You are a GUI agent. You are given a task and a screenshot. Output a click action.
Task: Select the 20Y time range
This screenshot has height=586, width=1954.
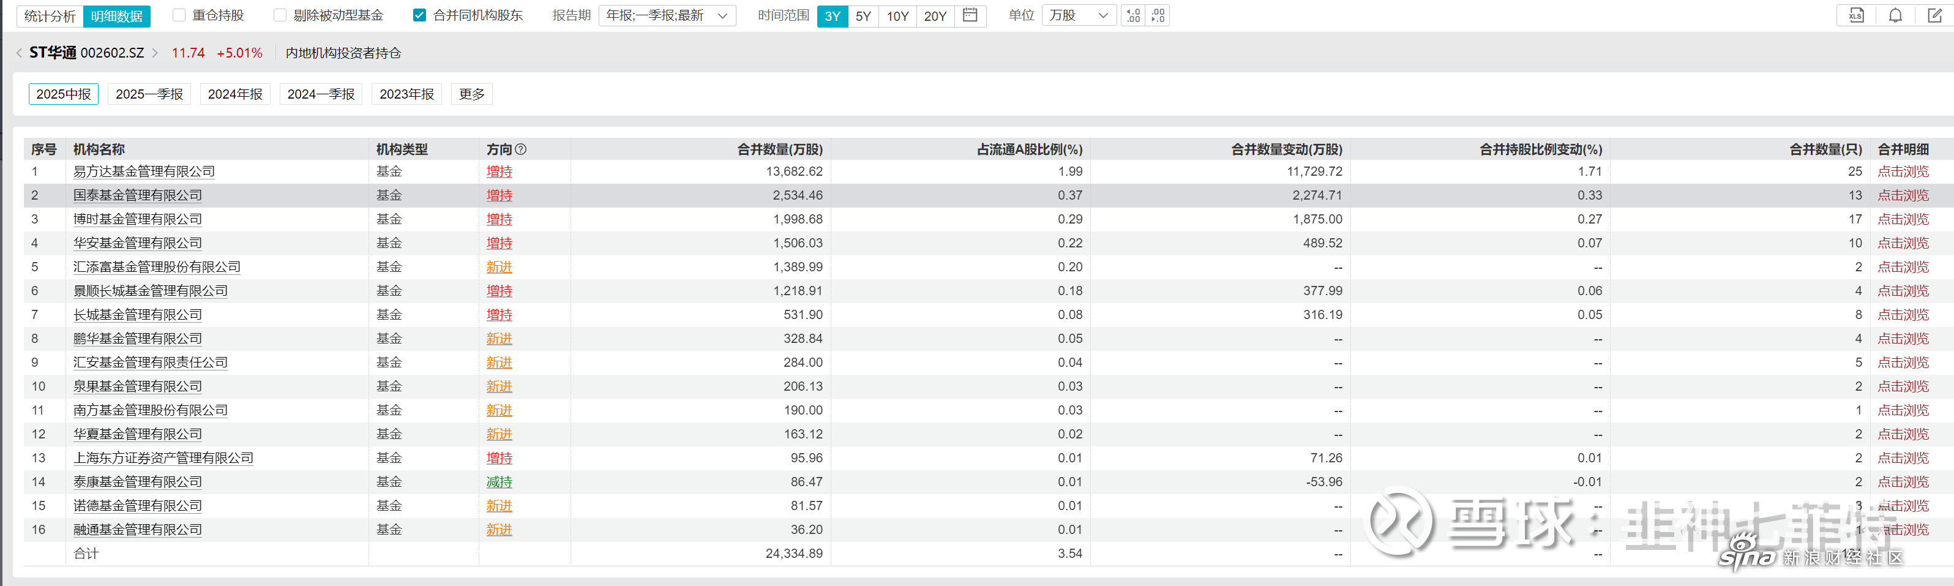pyautogui.click(x=935, y=16)
